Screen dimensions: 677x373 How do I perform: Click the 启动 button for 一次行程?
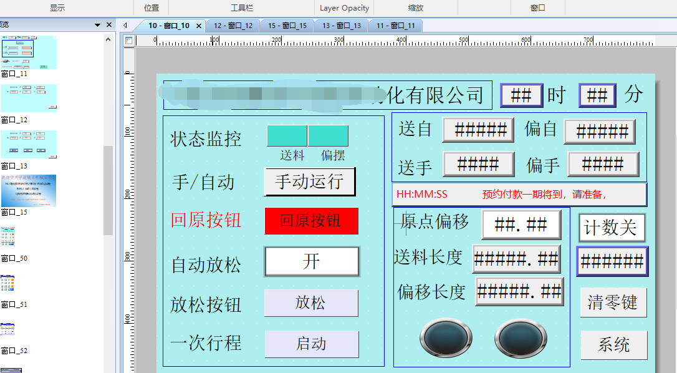click(x=311, y=344)
